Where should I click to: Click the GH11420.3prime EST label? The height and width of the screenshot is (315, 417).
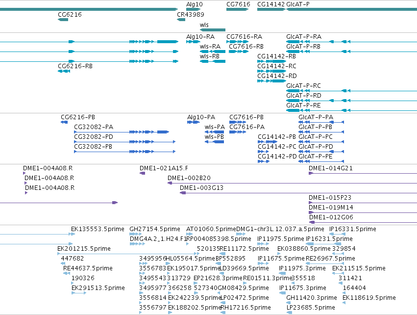pyautogui.click(x=312, y=298)
